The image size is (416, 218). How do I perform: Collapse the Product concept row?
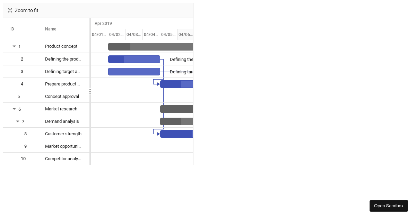[14, 46]
